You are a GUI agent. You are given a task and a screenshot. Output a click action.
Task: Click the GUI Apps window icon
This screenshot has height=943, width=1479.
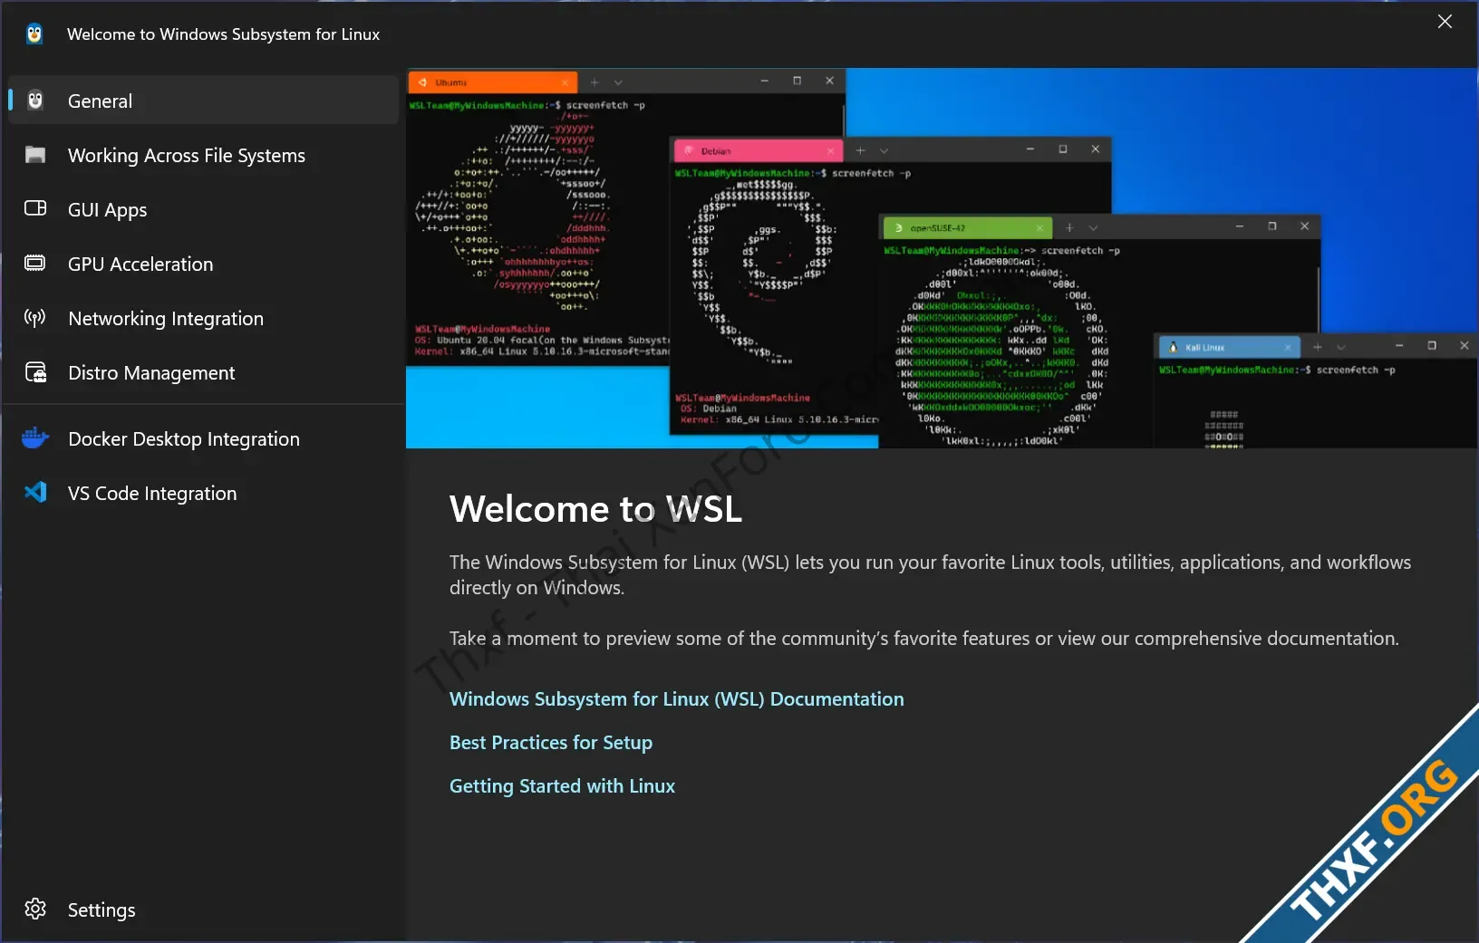pos(35,208)
